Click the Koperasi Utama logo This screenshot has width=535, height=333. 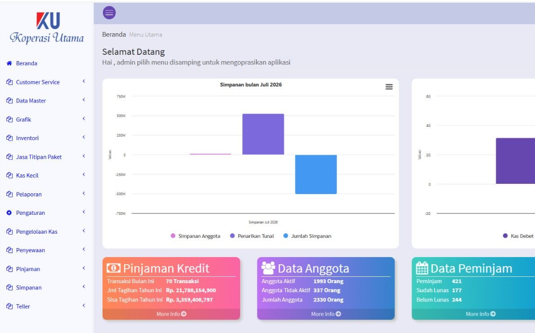point(47,28)
